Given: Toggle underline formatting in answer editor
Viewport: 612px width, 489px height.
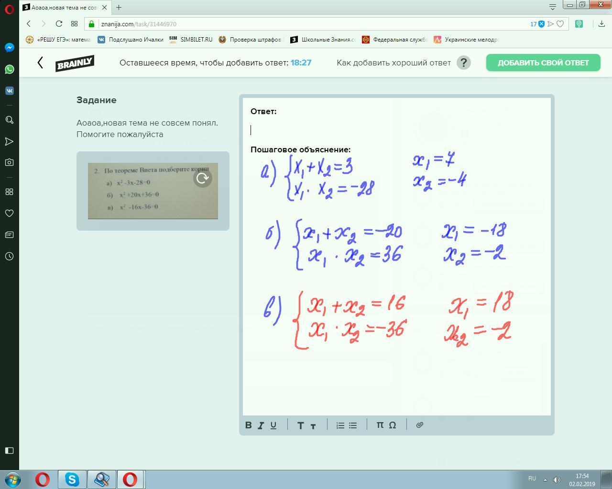Looking at the screenshot, I should [273, 425].
